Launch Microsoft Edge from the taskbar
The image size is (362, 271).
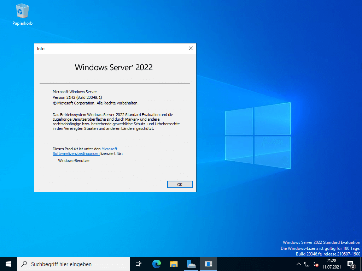(156, 264)
